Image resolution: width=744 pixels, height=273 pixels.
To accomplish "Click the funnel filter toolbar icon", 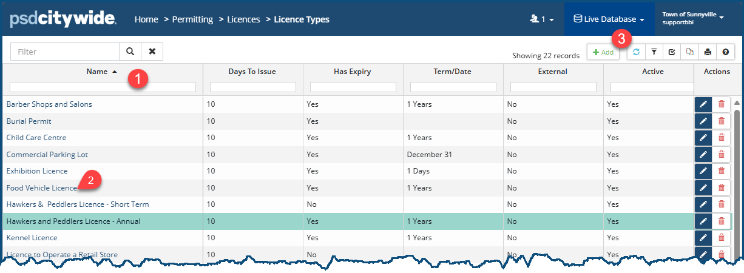I will click(x=654, y=52).
